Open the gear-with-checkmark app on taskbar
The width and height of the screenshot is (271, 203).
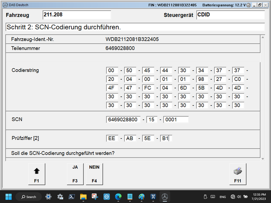coord(60,197)
